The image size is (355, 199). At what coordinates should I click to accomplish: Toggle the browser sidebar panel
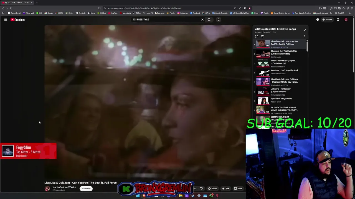point(335,8)
